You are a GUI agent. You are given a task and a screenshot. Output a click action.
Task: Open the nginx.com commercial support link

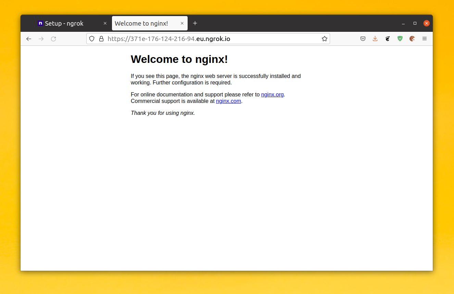[x=228, y=101]
